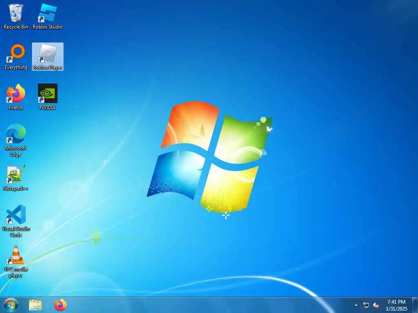Open Windows Explorer from the taskbar
Viewport: 418px width, 313px height.
(x=36, y=305)
